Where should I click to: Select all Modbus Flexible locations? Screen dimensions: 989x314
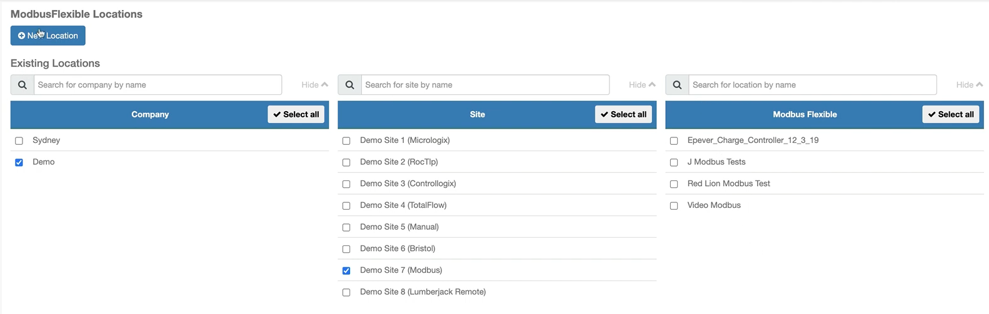point(951,114)
